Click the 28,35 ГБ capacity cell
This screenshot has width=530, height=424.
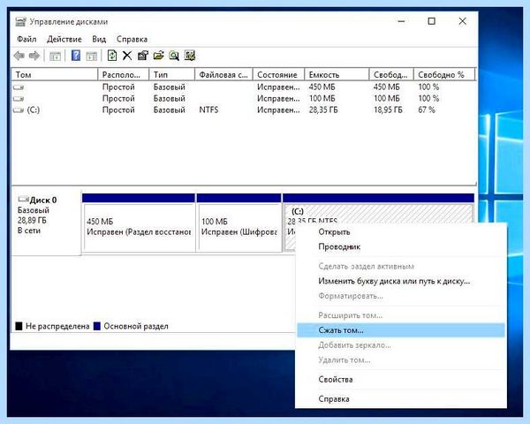coord(323,110)
